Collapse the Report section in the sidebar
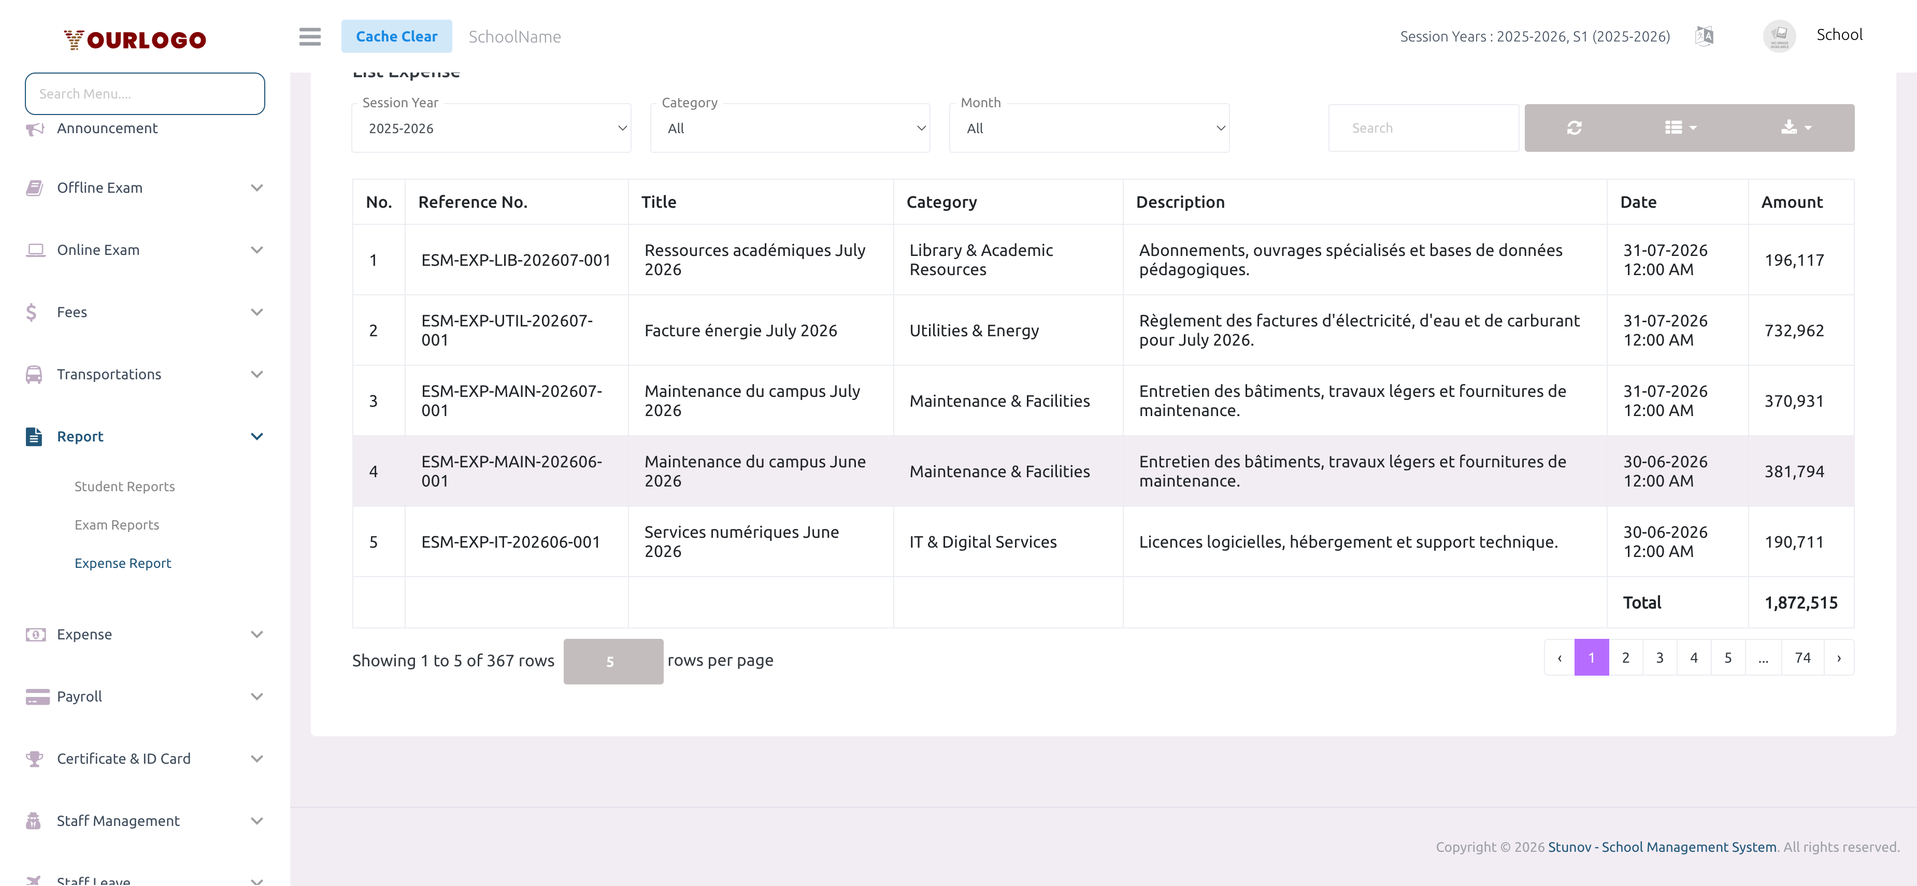Screen dimensions: 1917x886 [x=257, y=436]
